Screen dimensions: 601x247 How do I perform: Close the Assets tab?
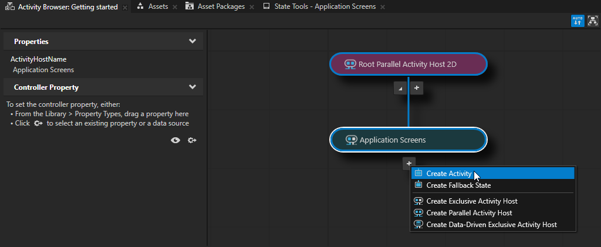pyautogui.click(x=175, y=7)
